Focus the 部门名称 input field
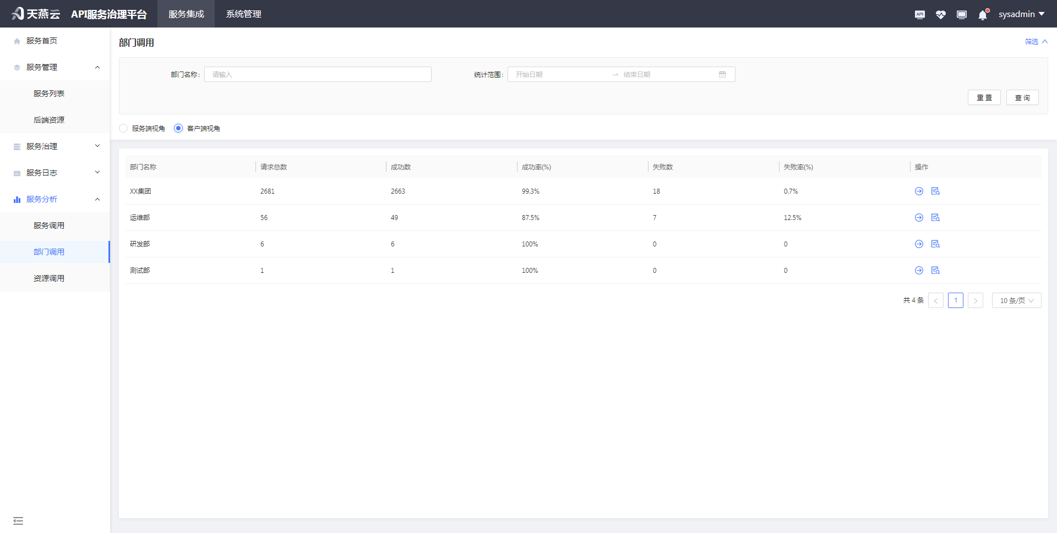Viewport: 1057px width, 533px height. tap(318, 75)
